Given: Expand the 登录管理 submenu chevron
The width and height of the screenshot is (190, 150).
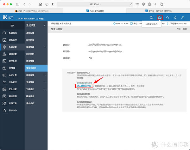Looking at the screenshot, I should pos(45,82).
